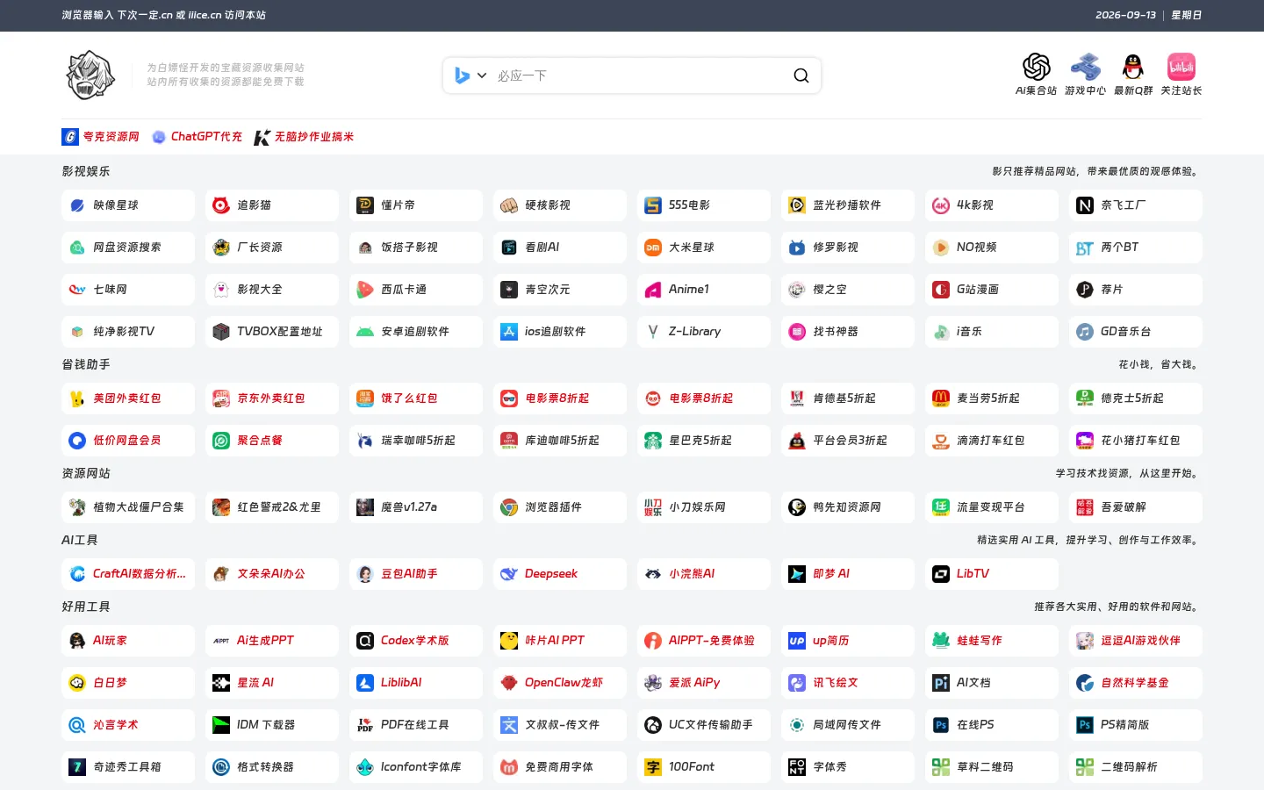Click the 星巴克5折起 Starbucks icon
Image resolution: width=1264 pixels, height=790 pixels.
pyautogui.click(x=653, y=441)
